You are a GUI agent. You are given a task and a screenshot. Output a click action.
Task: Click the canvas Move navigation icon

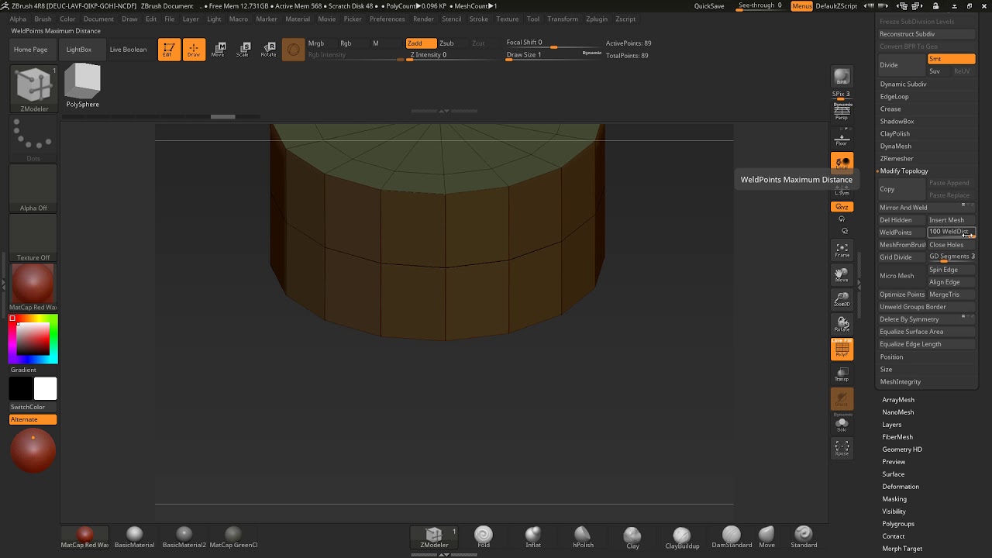coord(842,274)
